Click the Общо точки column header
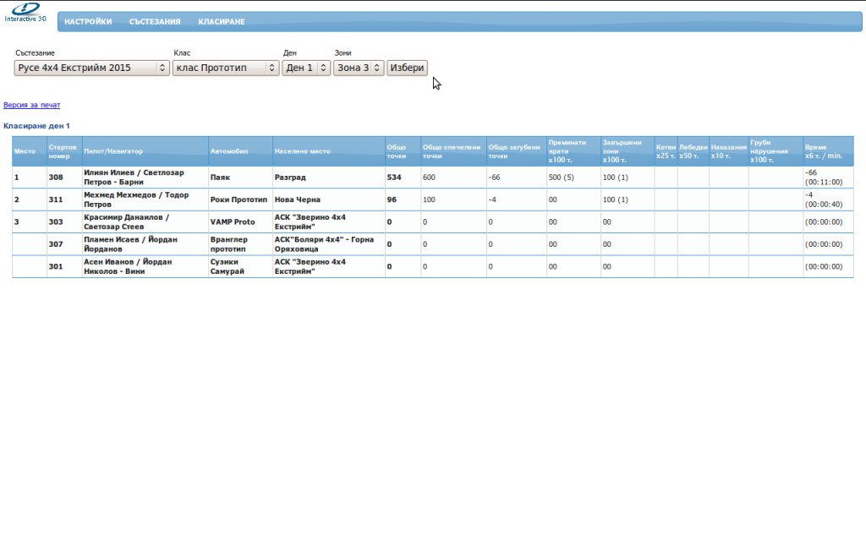 [x=403, y=151]
